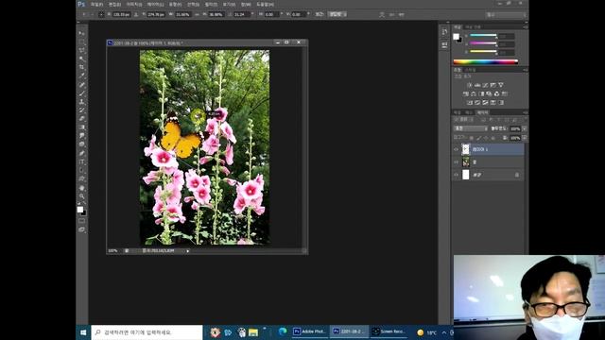Image resolution: width=605 pixels, height=340 pixels.
Task: Select the Clone Stamp tool
Action: [82, 102]
